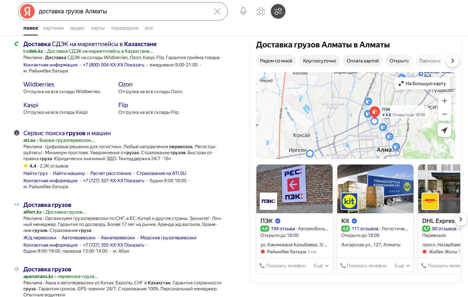This screenshot has height=297, width=468.
Task: Open the ПЭК organization title
Action: pos(267,221)
